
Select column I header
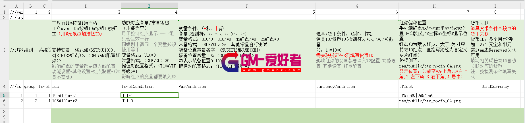495,6
